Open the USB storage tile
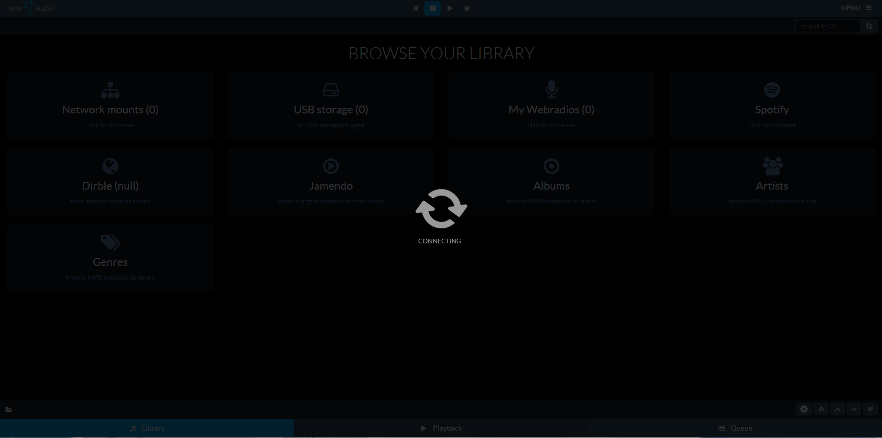The width and height of the screenshot is (882, 438). pyautogui.click(x=331, y=105)
